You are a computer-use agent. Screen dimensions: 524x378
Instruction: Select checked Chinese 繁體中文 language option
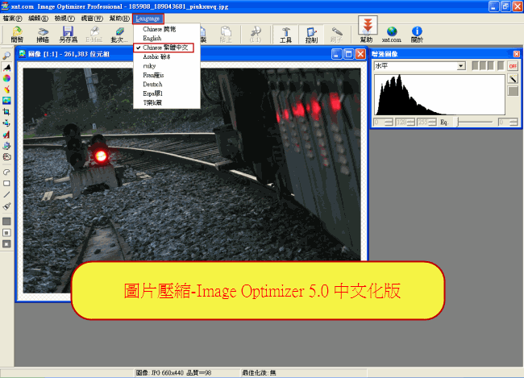click(x=164, y=48)
